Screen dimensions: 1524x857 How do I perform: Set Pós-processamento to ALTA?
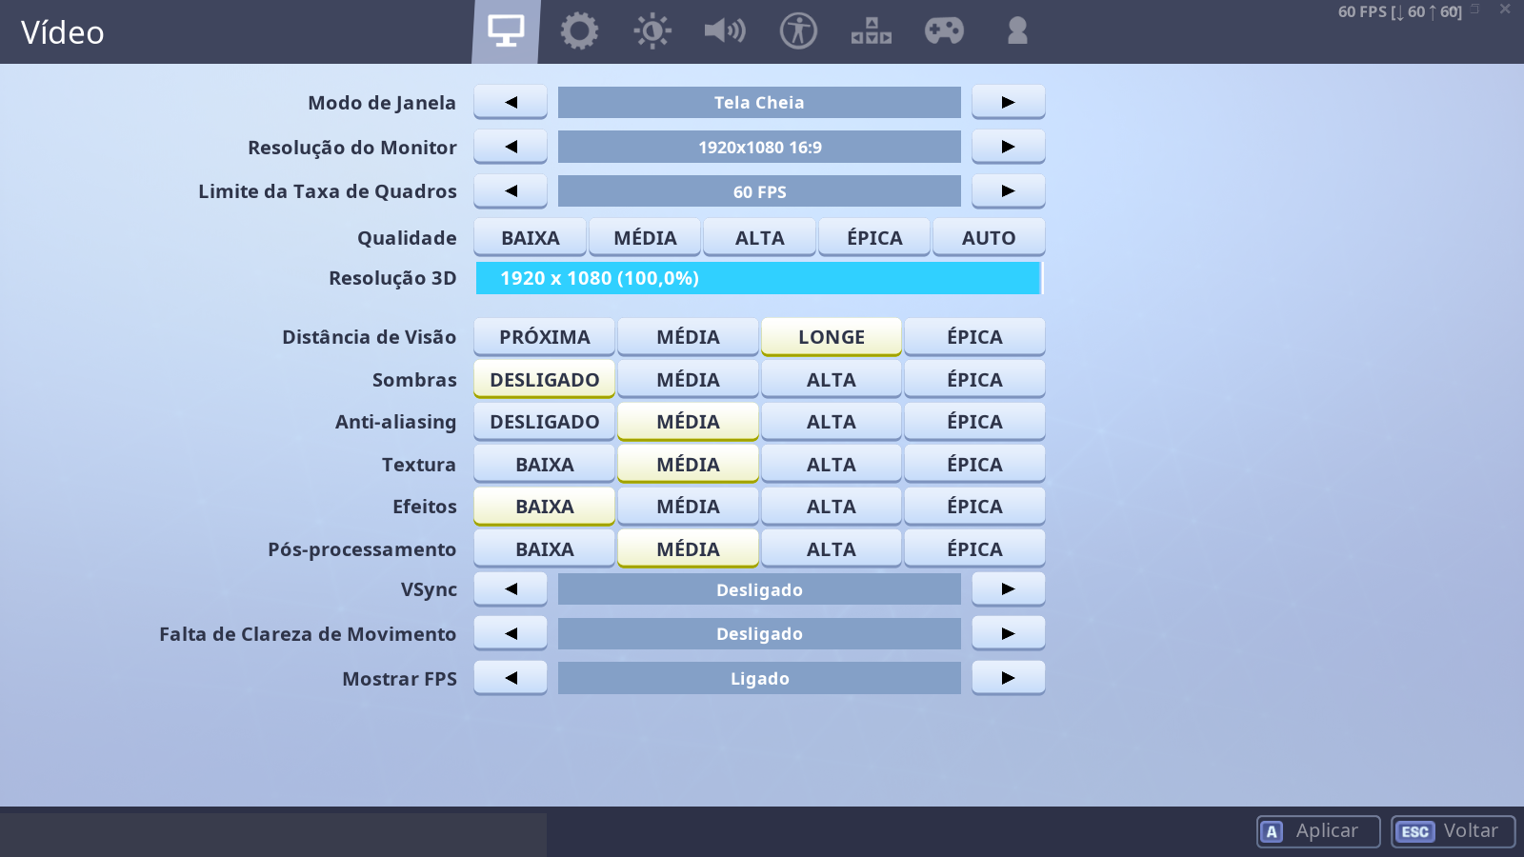[x=832, y=548]
